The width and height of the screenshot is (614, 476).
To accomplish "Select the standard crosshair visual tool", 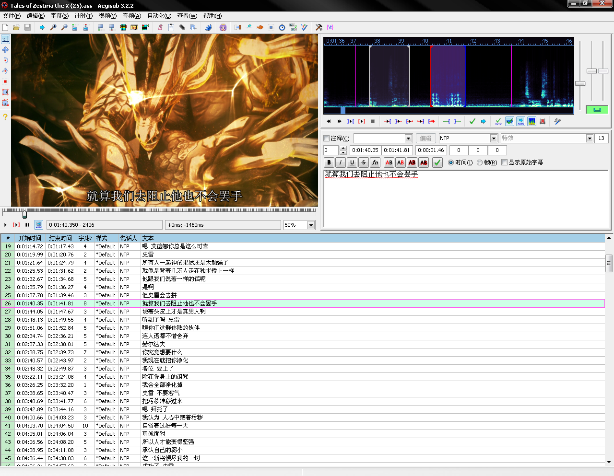I will (x=5, y=39).
